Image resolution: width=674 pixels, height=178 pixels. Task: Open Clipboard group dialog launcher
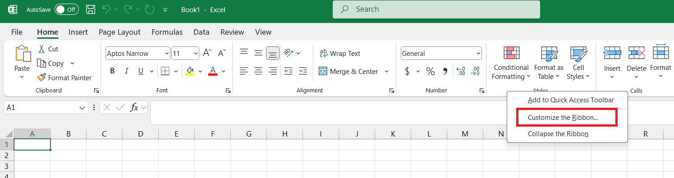[96, 91]
